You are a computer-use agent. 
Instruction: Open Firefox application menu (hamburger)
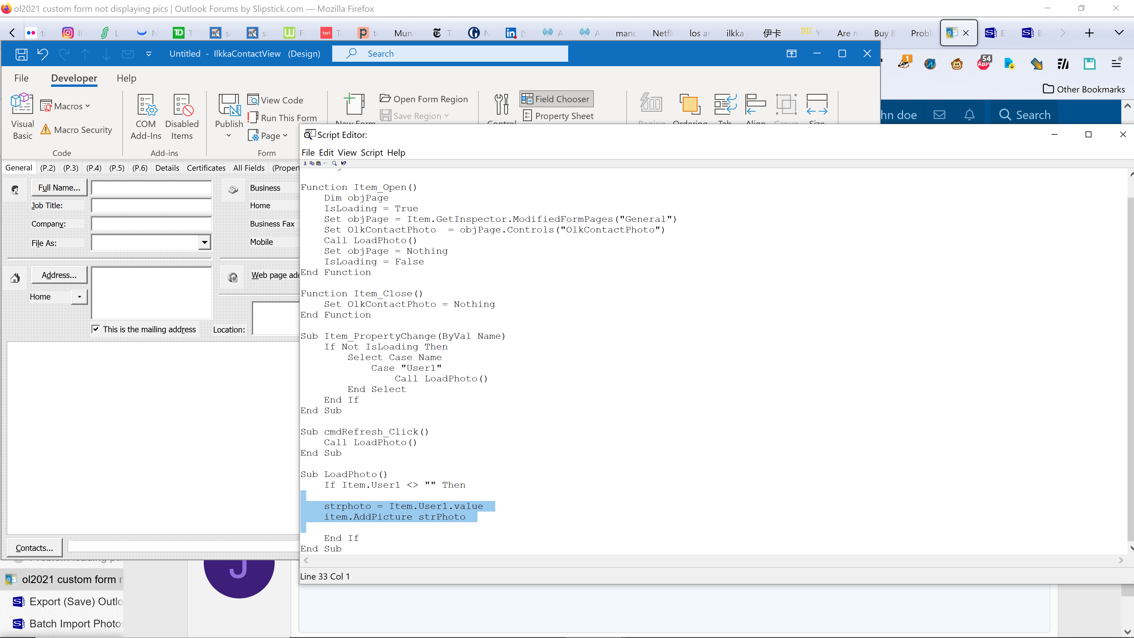point(1116,64)
